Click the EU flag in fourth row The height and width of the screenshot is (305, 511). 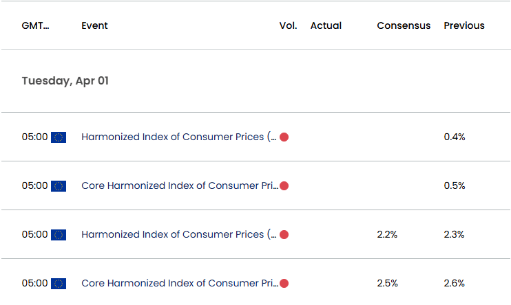(x=59, y=284)
